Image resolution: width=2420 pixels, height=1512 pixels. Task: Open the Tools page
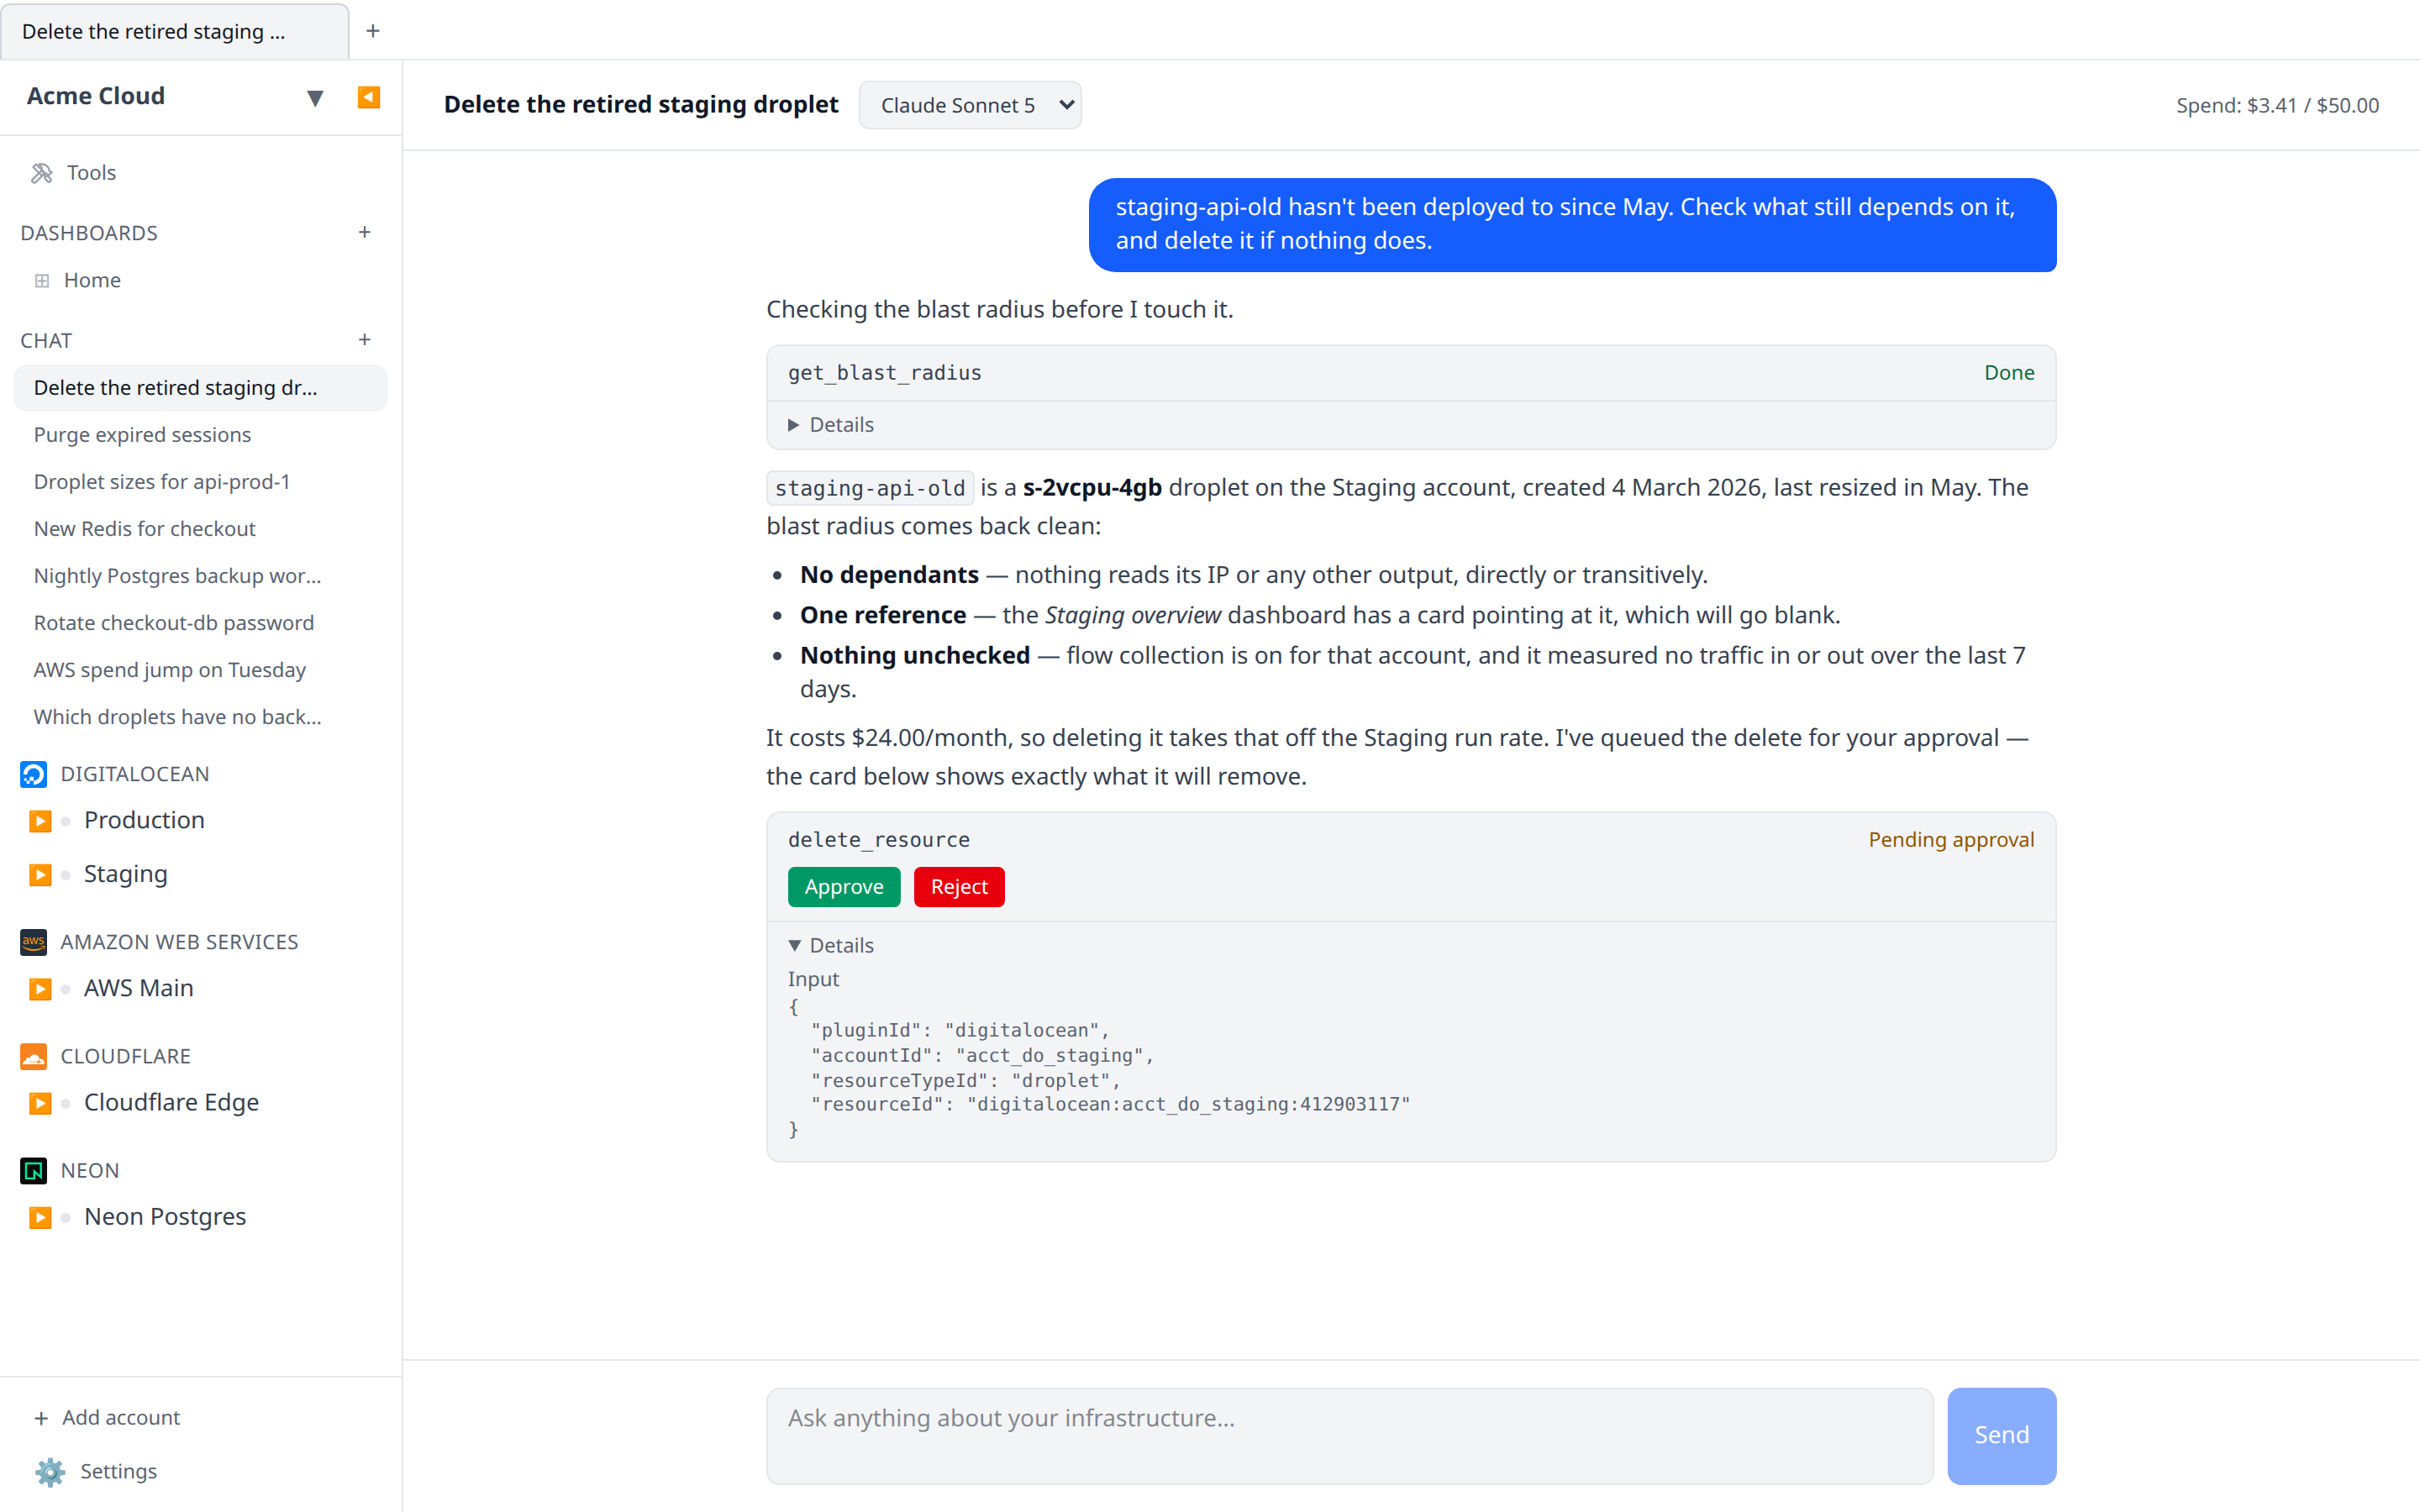(200, 173)
